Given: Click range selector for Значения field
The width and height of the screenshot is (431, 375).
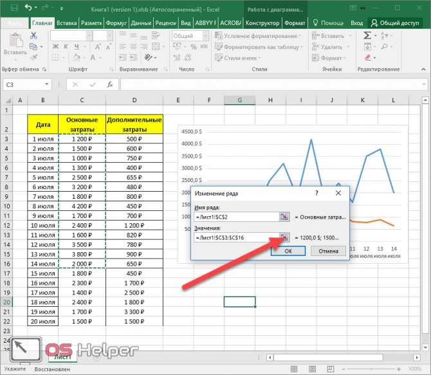Looking at the screenshot, I should point(284,237).
